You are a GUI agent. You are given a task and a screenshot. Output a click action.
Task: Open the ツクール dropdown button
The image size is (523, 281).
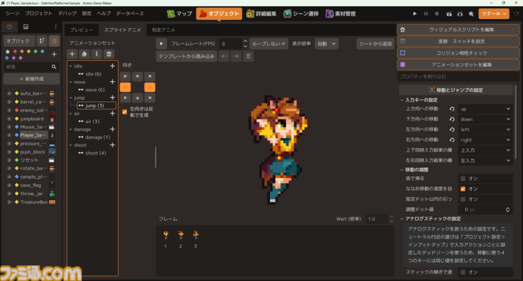(494, 14)
